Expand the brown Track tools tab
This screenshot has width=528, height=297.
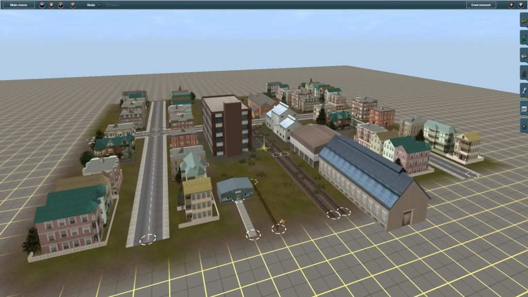tap(524, 73)
